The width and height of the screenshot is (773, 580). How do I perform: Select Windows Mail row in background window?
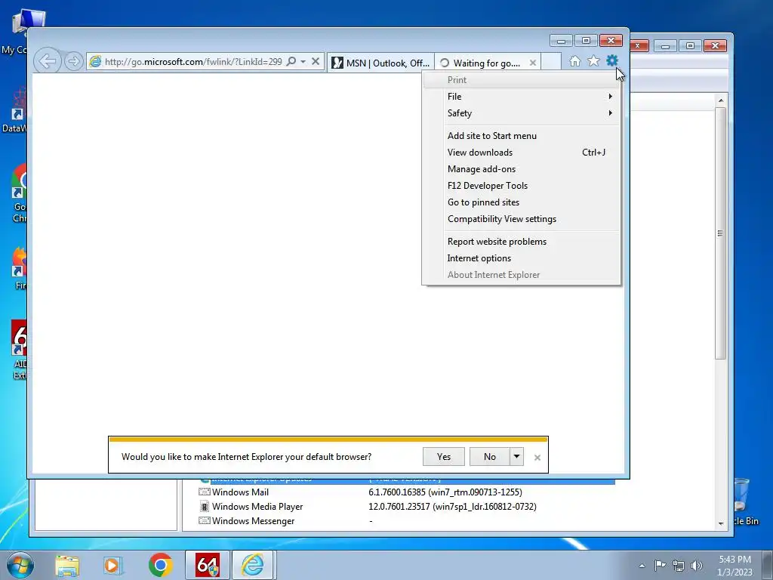click(406, 492)
